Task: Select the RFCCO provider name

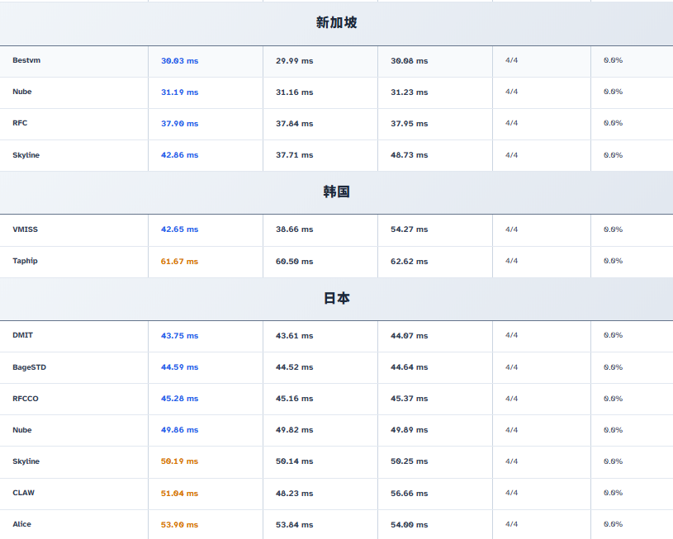Action: tap(26, 399)
